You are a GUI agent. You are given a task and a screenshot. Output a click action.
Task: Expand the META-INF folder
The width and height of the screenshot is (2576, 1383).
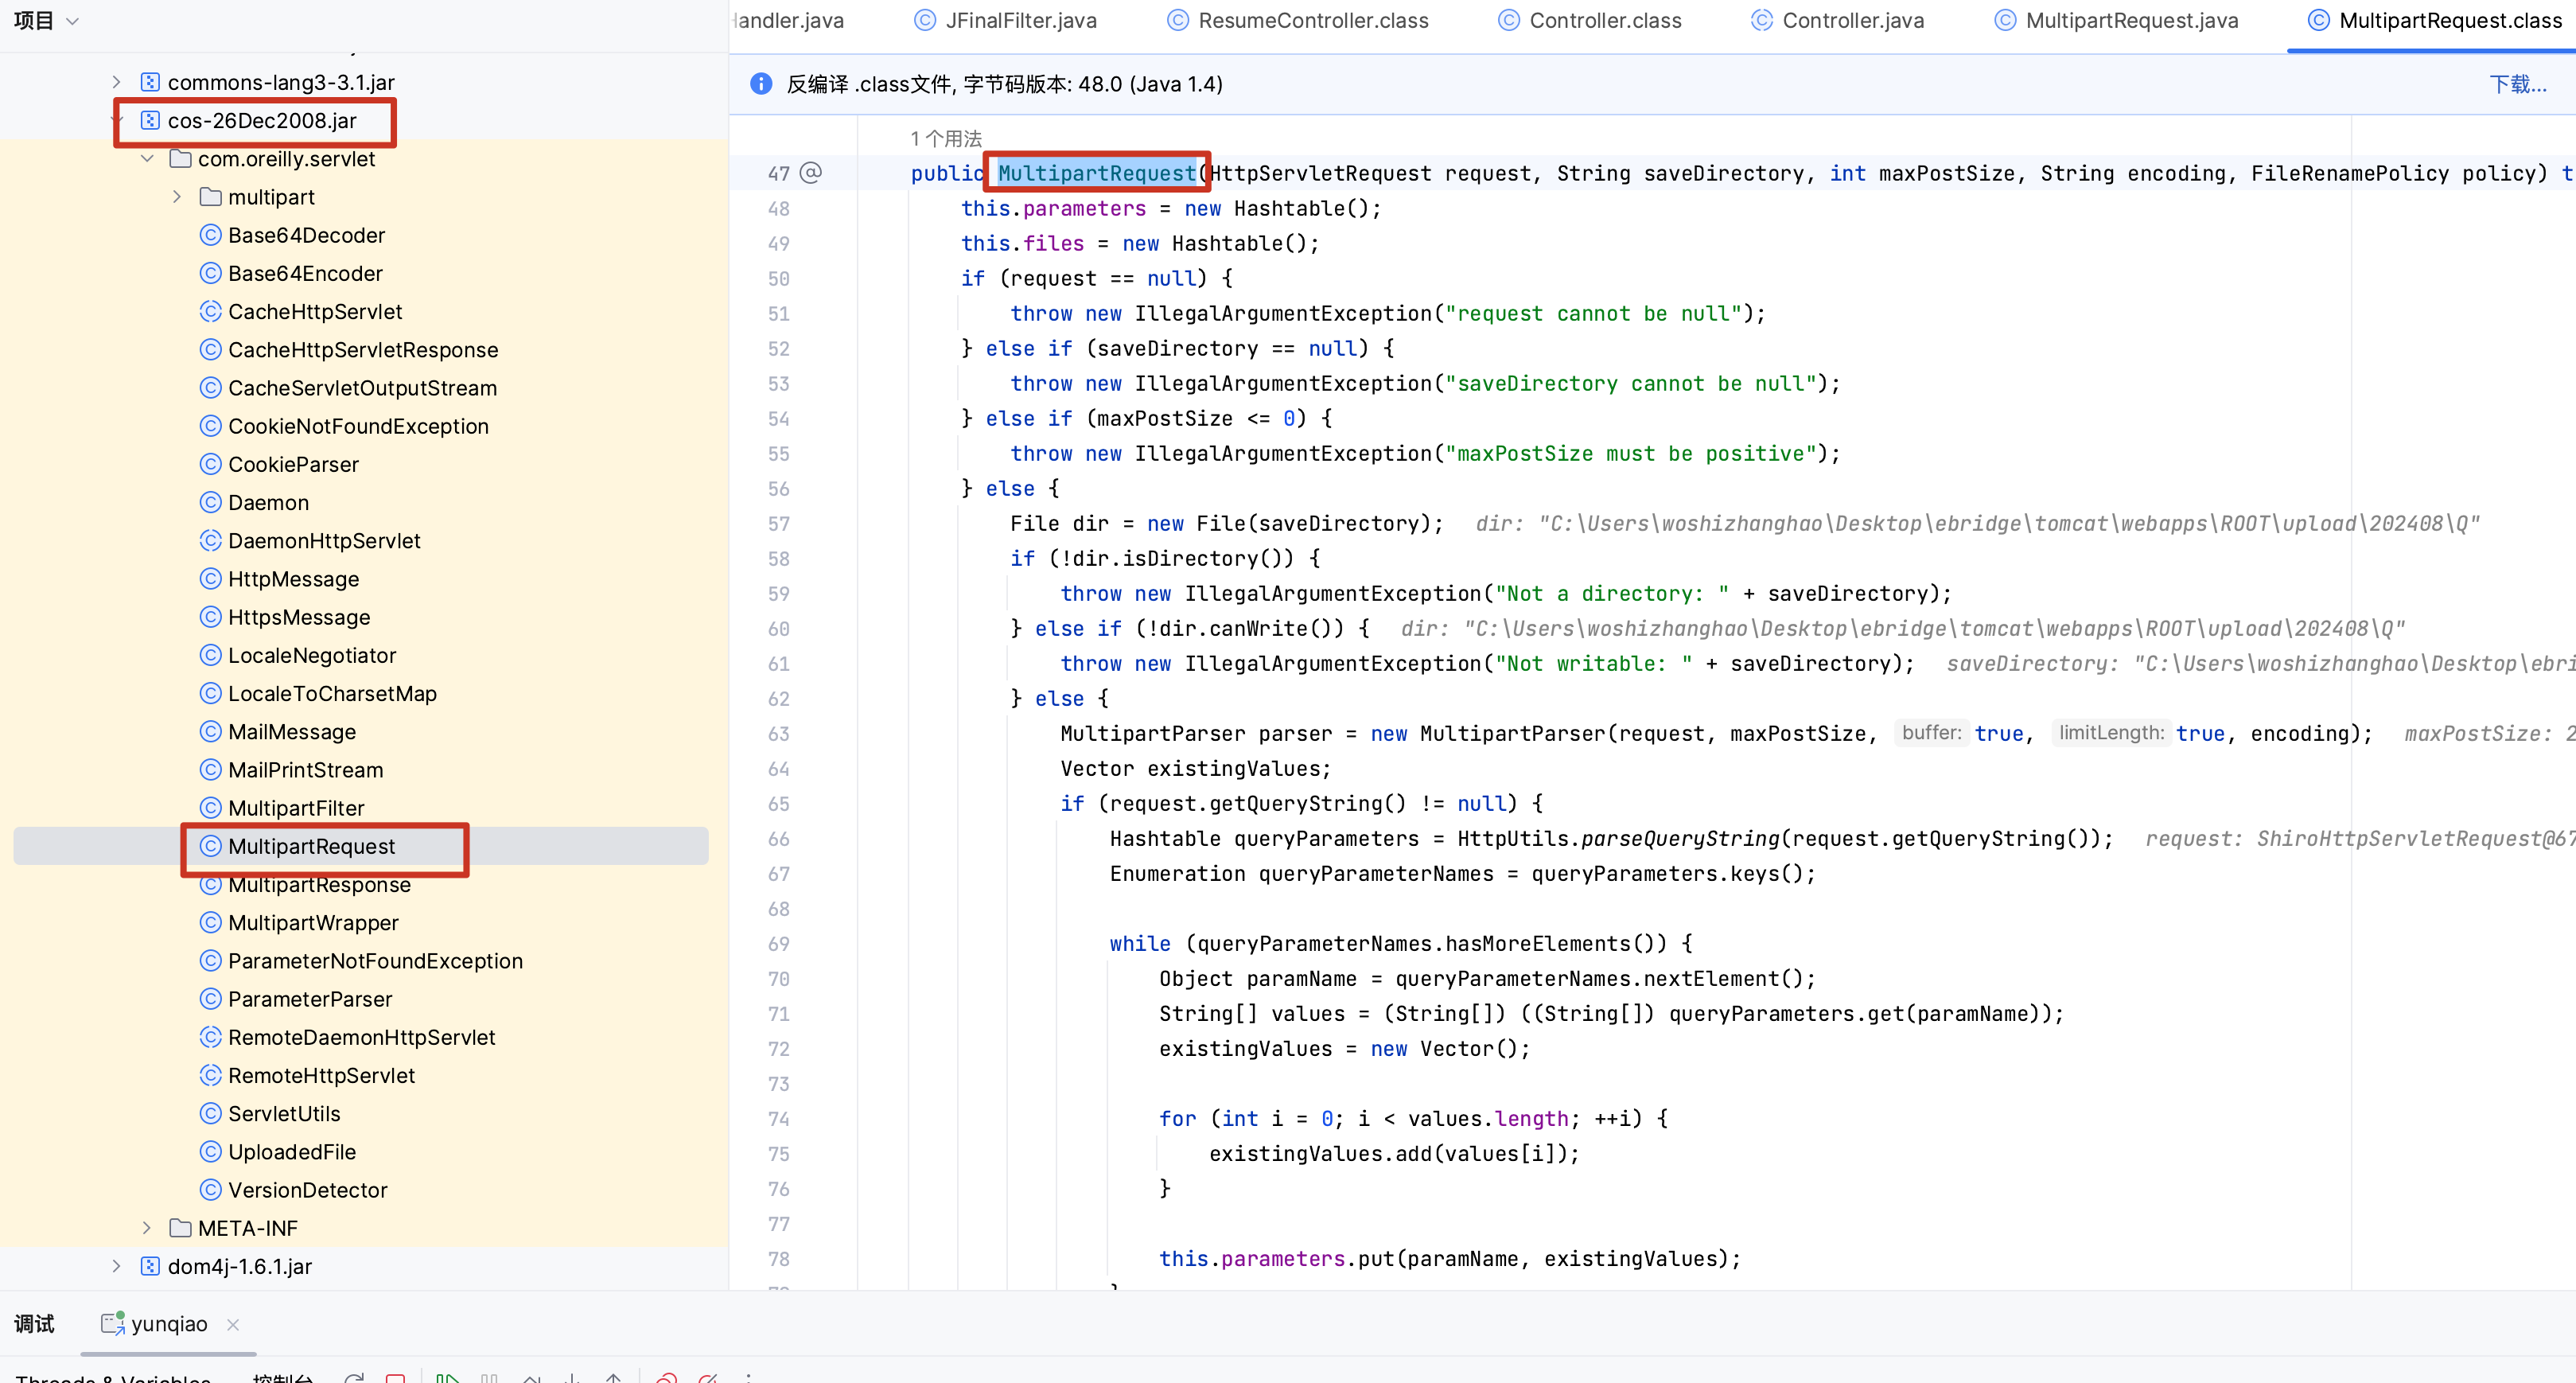[x=147, y=1228]
